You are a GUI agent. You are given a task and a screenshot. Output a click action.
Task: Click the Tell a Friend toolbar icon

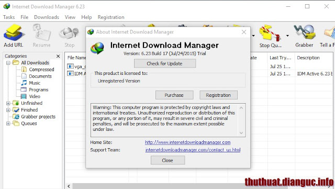point(328,36)
